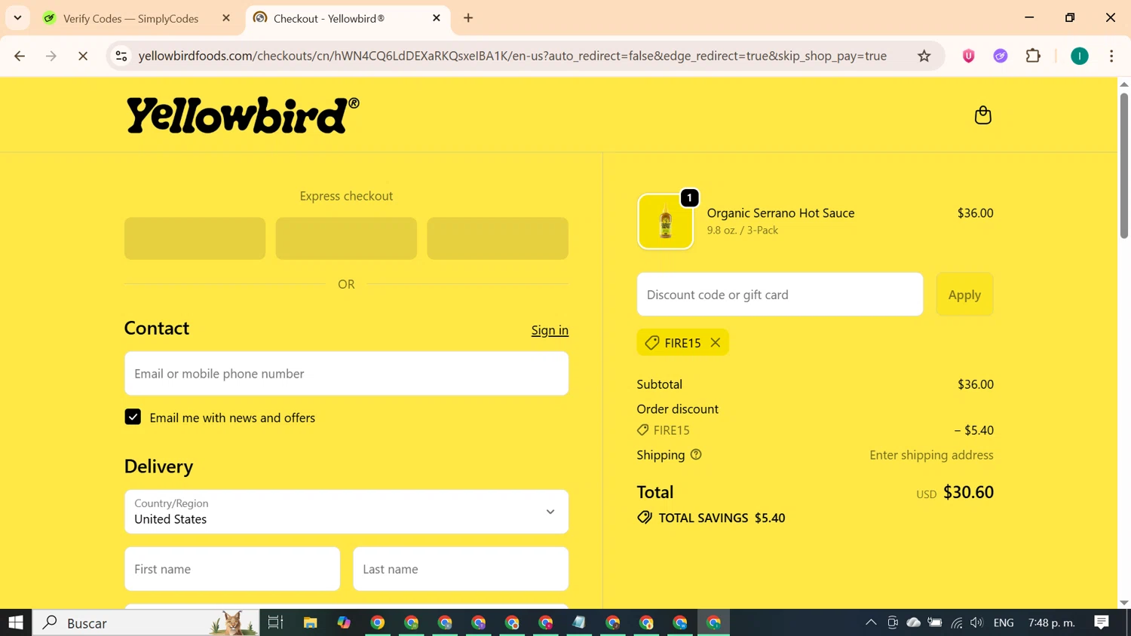1131x636 pixels.
Task: Click the order discount amount – $5.40
Action: tap(974, 430)
